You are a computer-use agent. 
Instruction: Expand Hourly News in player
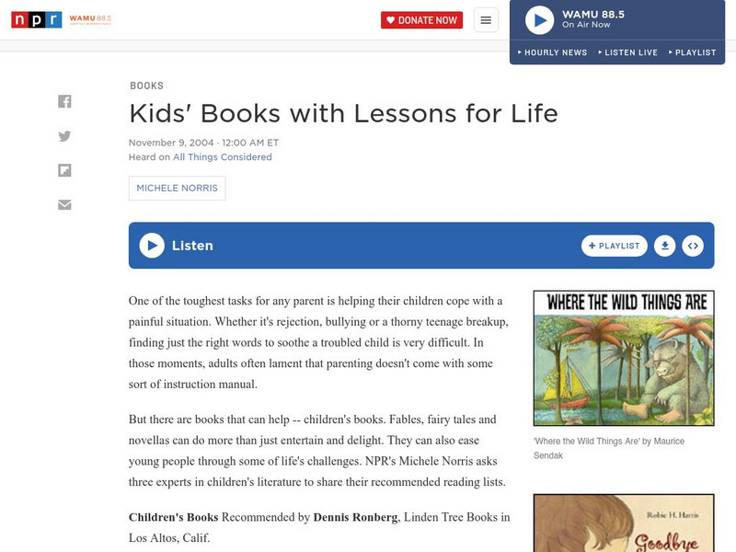(x=553, y=52)
